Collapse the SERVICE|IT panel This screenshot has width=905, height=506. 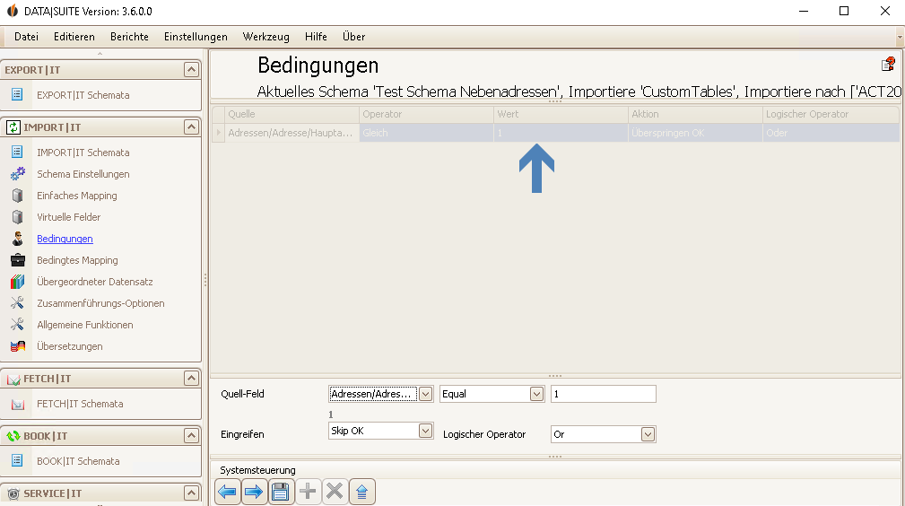click(x=191, y=493)
